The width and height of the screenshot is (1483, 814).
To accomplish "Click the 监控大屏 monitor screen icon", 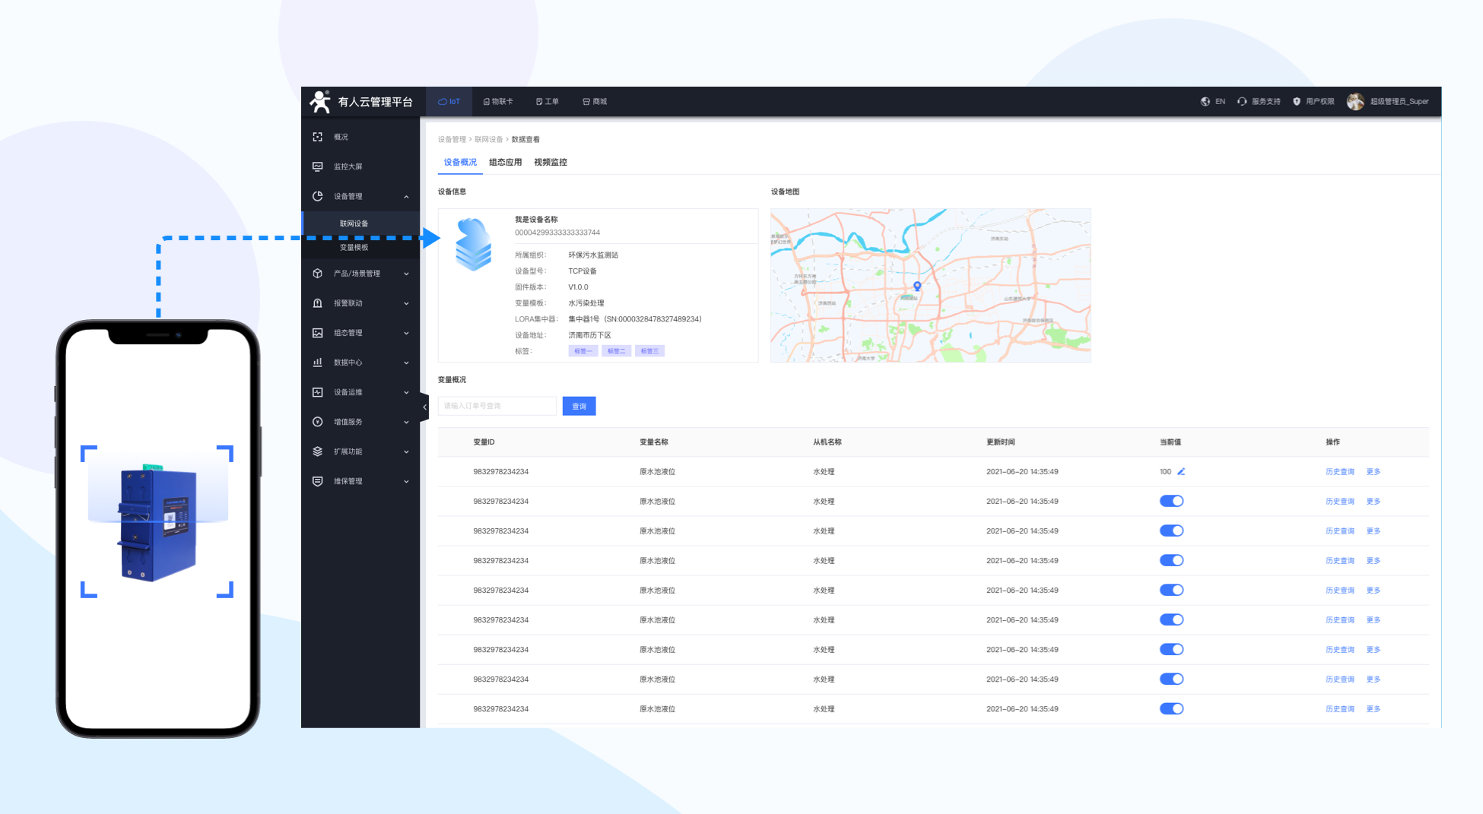I will (x=318, y=166).
